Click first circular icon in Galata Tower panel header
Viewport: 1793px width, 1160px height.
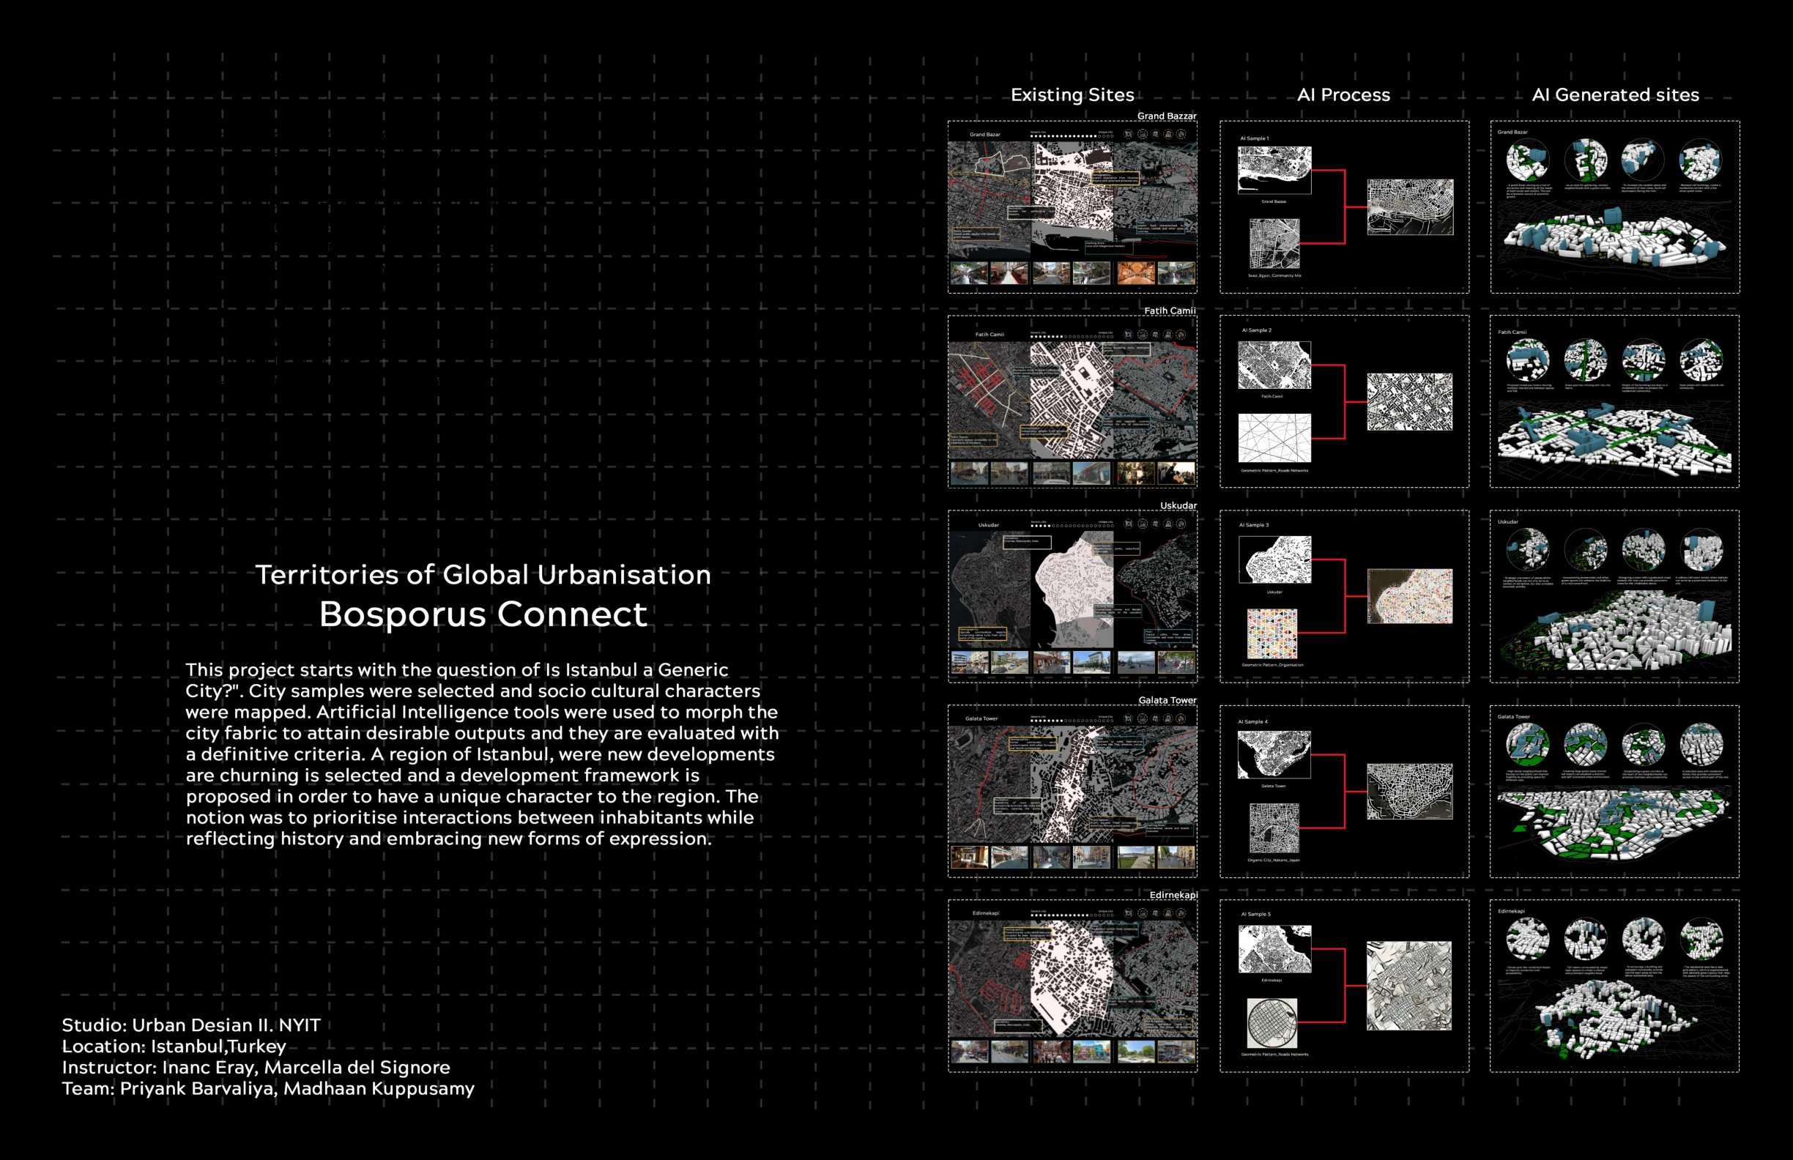pyautogui.click(x=1128, y=718)
